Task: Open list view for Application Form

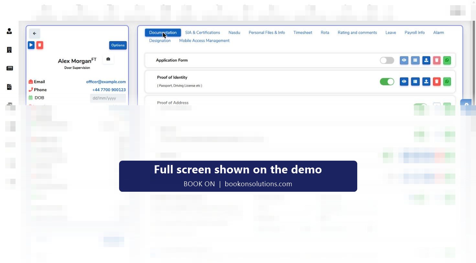Action: (415, 60)
